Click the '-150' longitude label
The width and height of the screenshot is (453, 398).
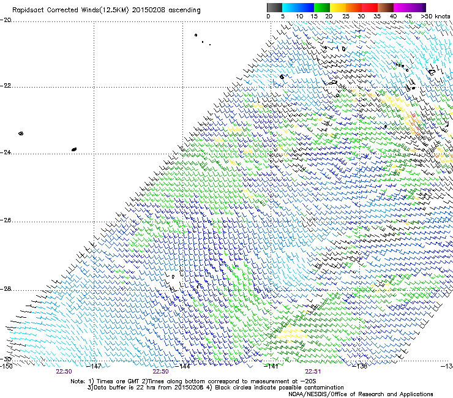pos(6,366)
